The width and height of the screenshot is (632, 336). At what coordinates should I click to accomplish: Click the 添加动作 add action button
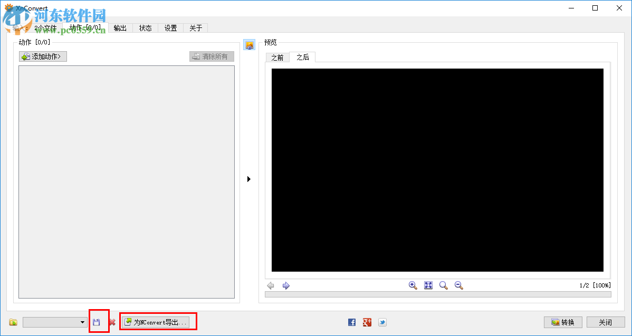point(42,56)
